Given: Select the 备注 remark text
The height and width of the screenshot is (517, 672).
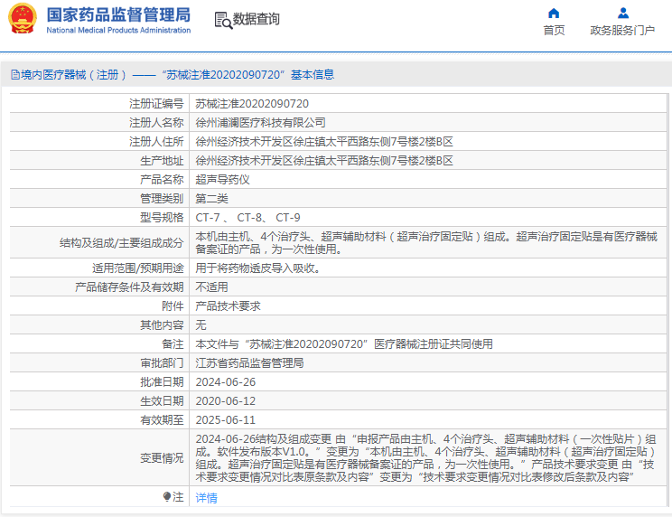Looking at the screenshot, I should coord(344,343).
